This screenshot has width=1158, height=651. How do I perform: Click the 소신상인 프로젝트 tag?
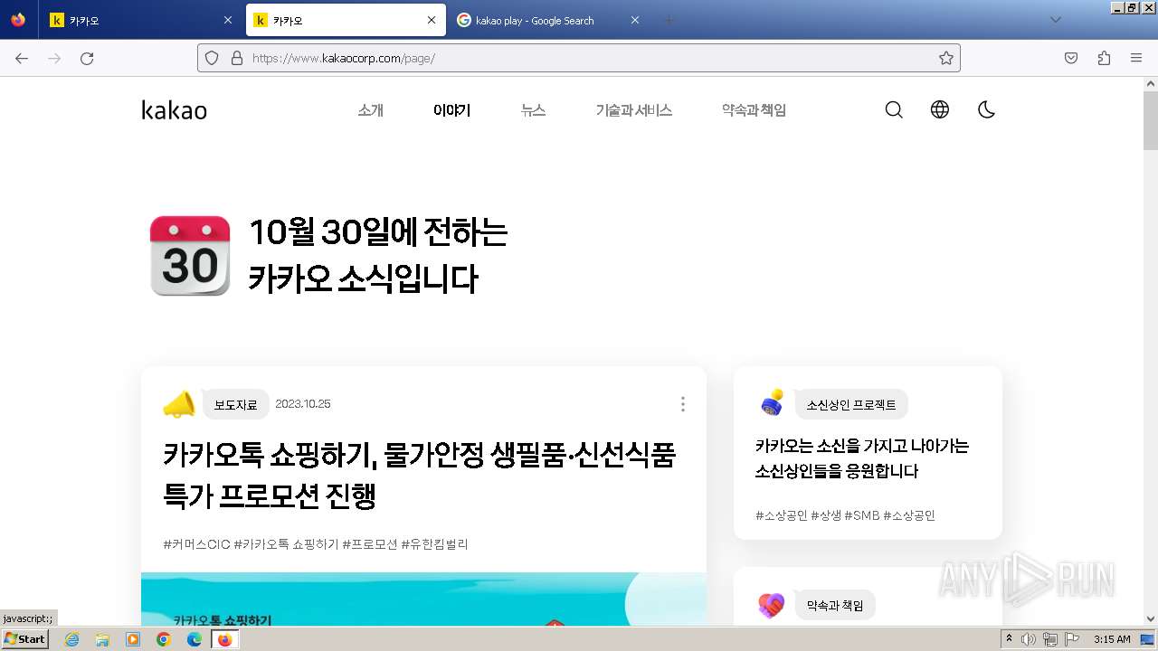click(851, 405)
